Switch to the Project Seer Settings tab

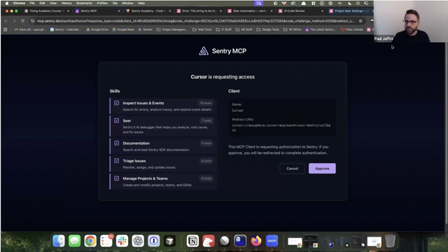(350, 11)
